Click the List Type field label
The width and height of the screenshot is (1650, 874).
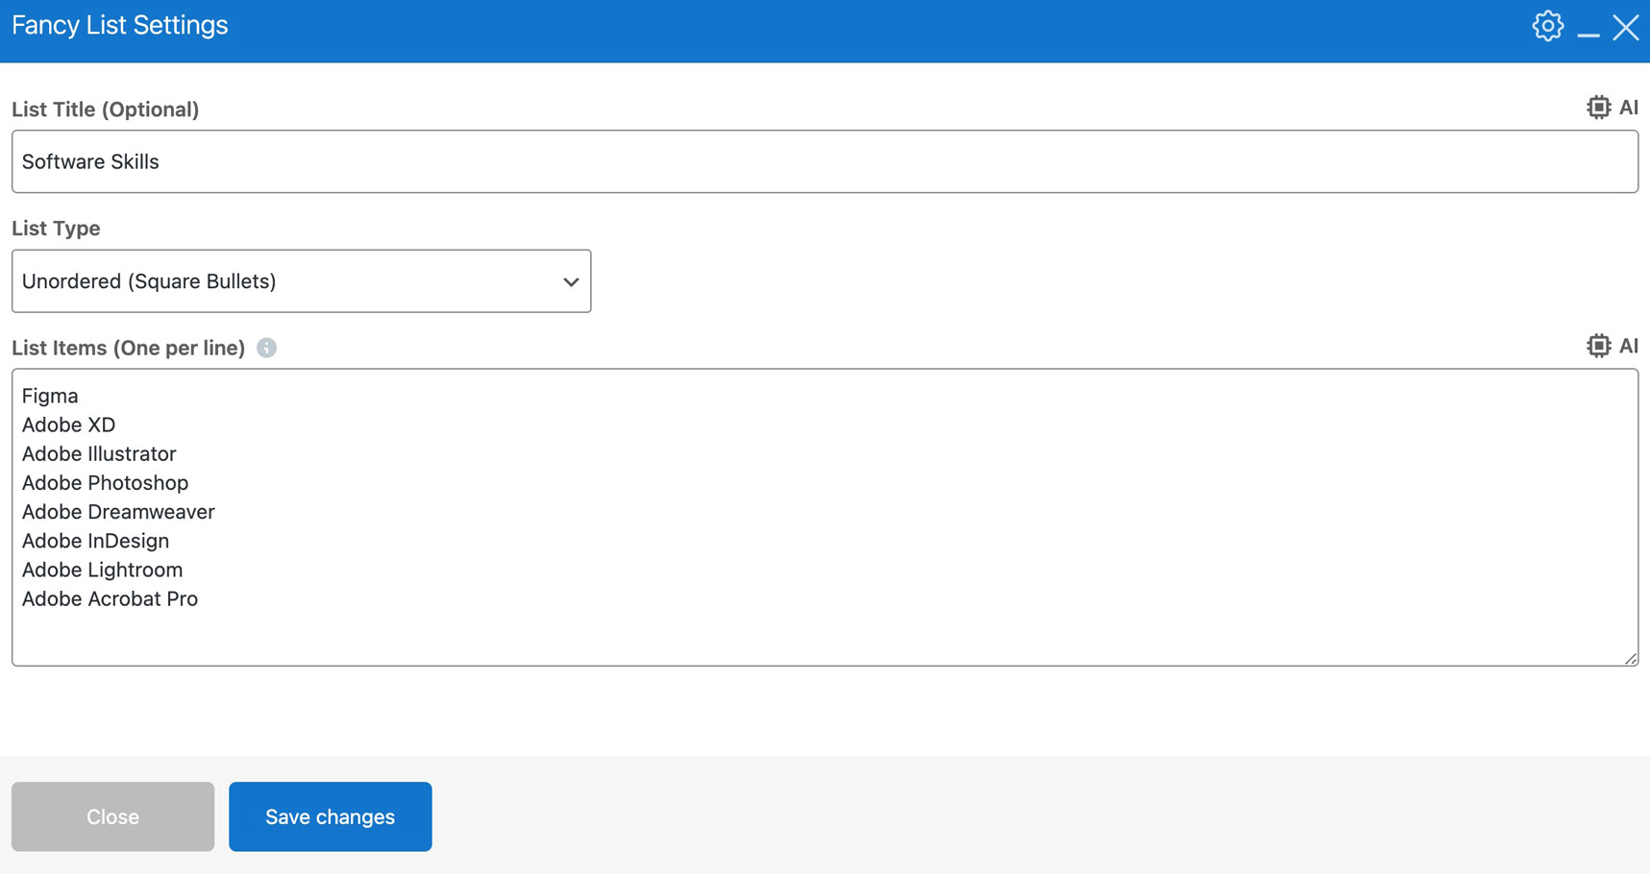(56, 229)
